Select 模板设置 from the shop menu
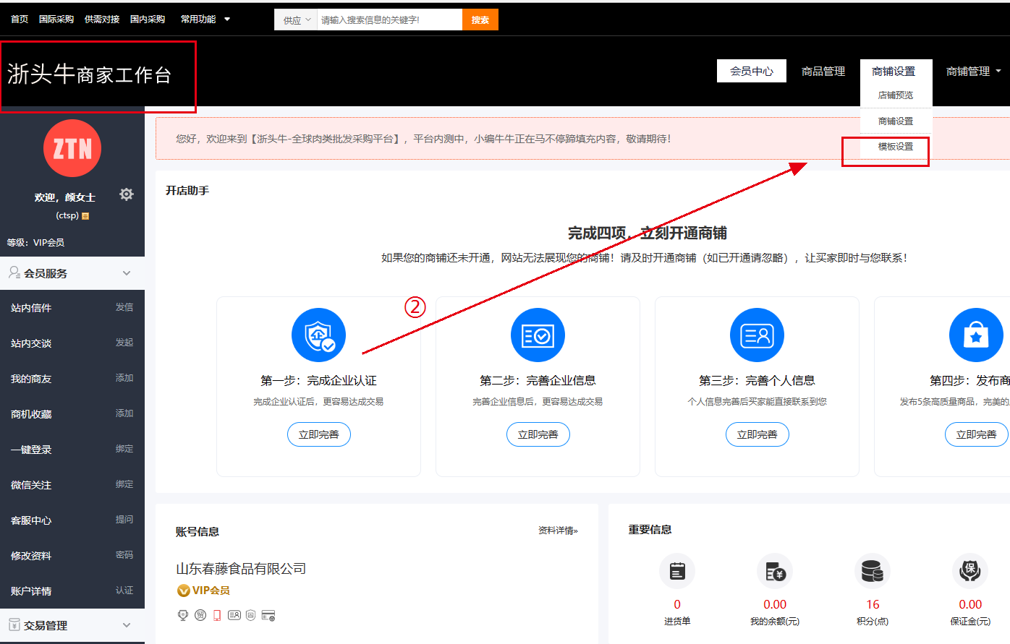This screenshot has width=1010, height=644. click(895, 147)
